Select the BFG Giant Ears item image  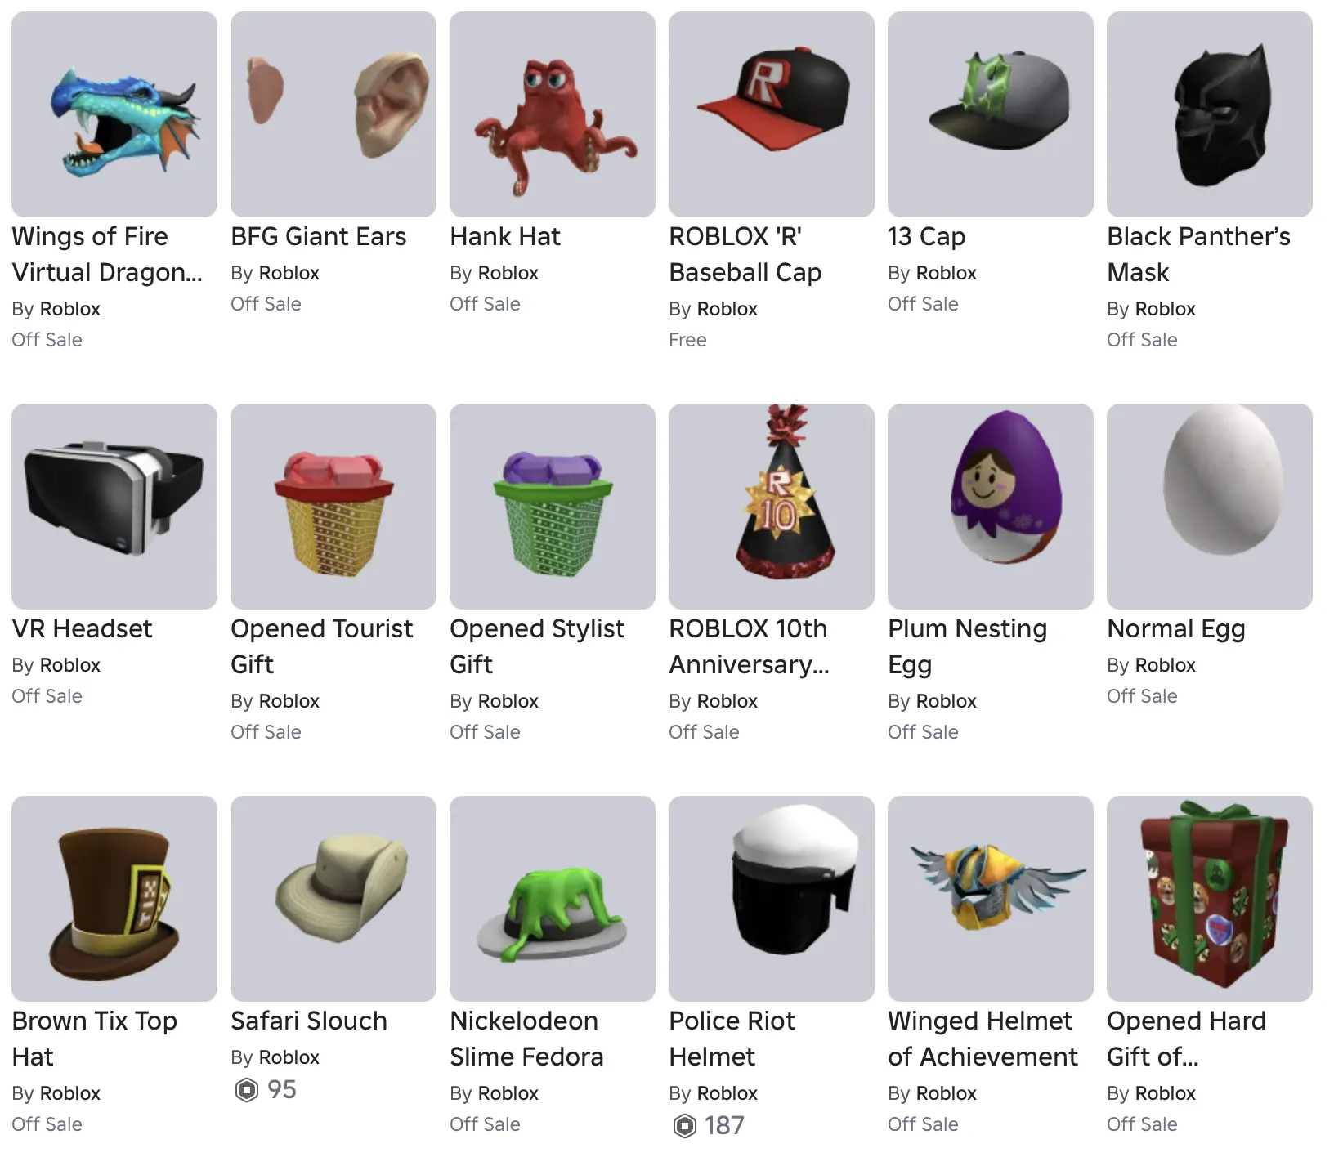(333, 114)
